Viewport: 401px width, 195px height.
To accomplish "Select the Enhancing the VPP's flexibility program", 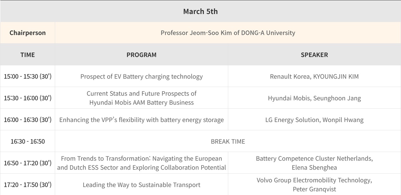I will click(141, 120).
